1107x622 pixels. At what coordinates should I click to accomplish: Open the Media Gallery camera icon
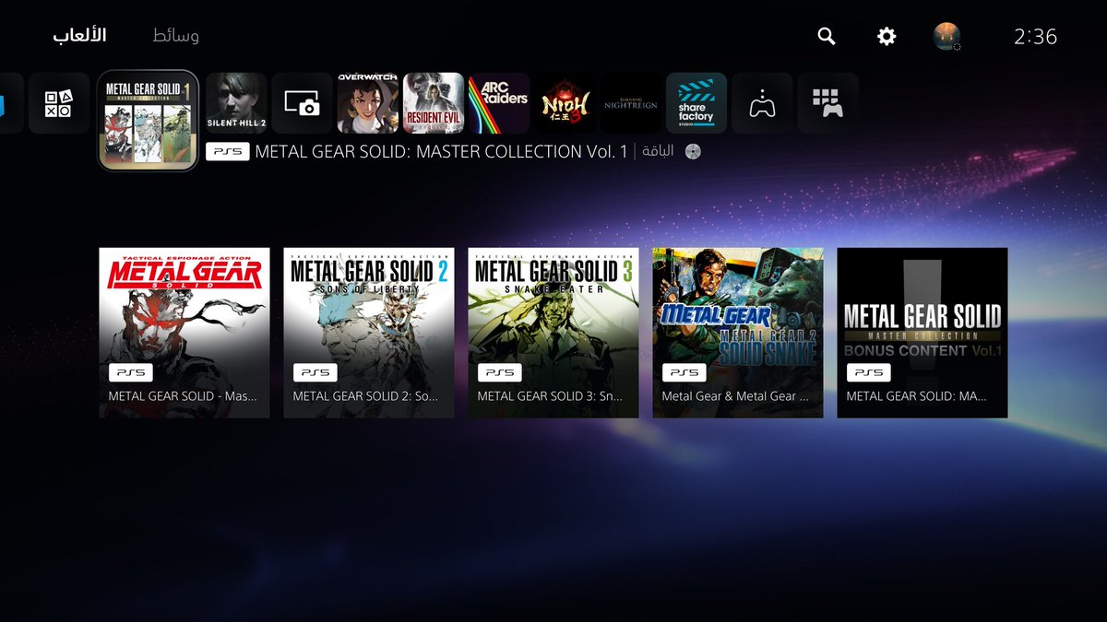302,103
